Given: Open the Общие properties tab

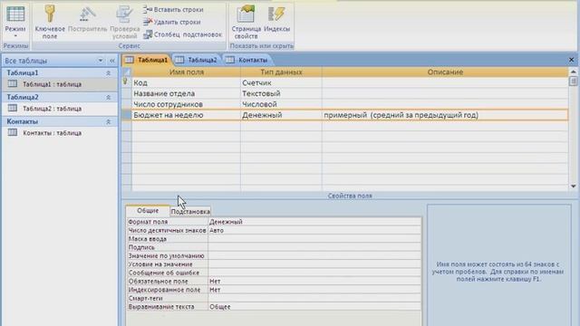Looking at the screenshot, I should coord(148,211).
